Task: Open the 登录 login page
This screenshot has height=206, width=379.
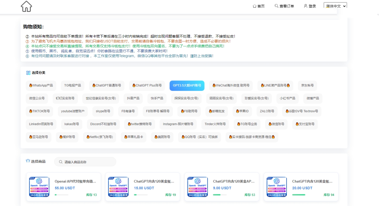Action: point(310,6)
